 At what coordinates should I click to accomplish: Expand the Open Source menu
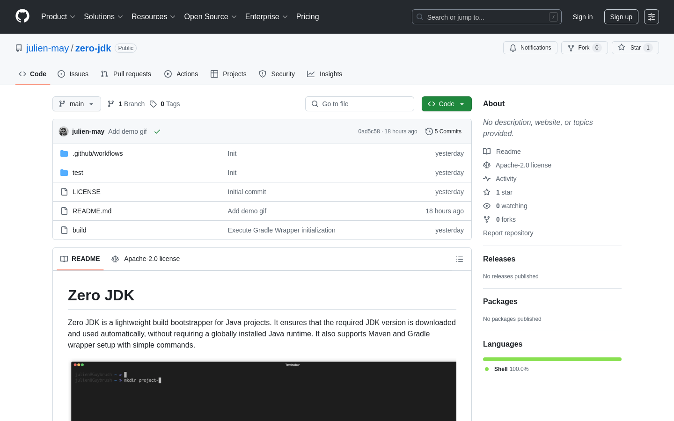click(x=211, y=17)
